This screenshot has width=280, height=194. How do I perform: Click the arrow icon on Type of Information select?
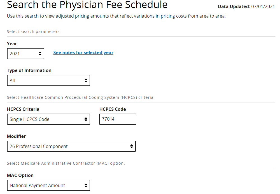click(x=86, y=80)
